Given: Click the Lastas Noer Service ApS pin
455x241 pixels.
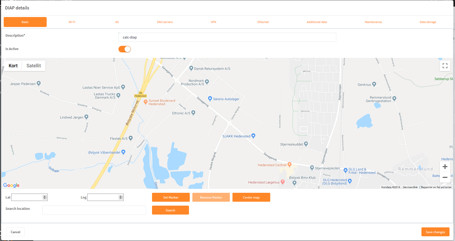Looking at the screenshot, I should pyautogui.click(x=123, y=87).
